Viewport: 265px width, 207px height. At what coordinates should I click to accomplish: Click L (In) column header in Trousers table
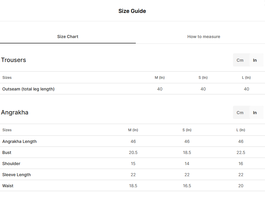pos(246,78)
